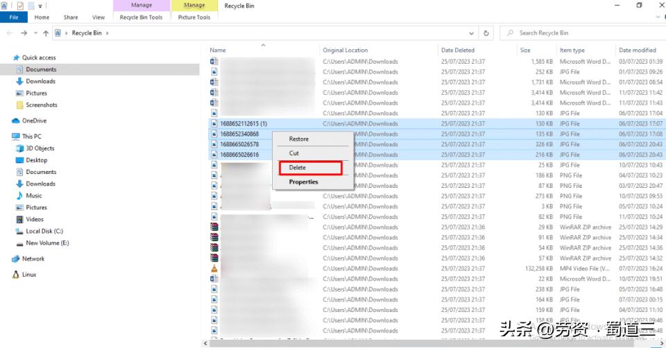Open Downloads under Quick access
Viewport: 666px width, 348px height.
coord(40,82)
